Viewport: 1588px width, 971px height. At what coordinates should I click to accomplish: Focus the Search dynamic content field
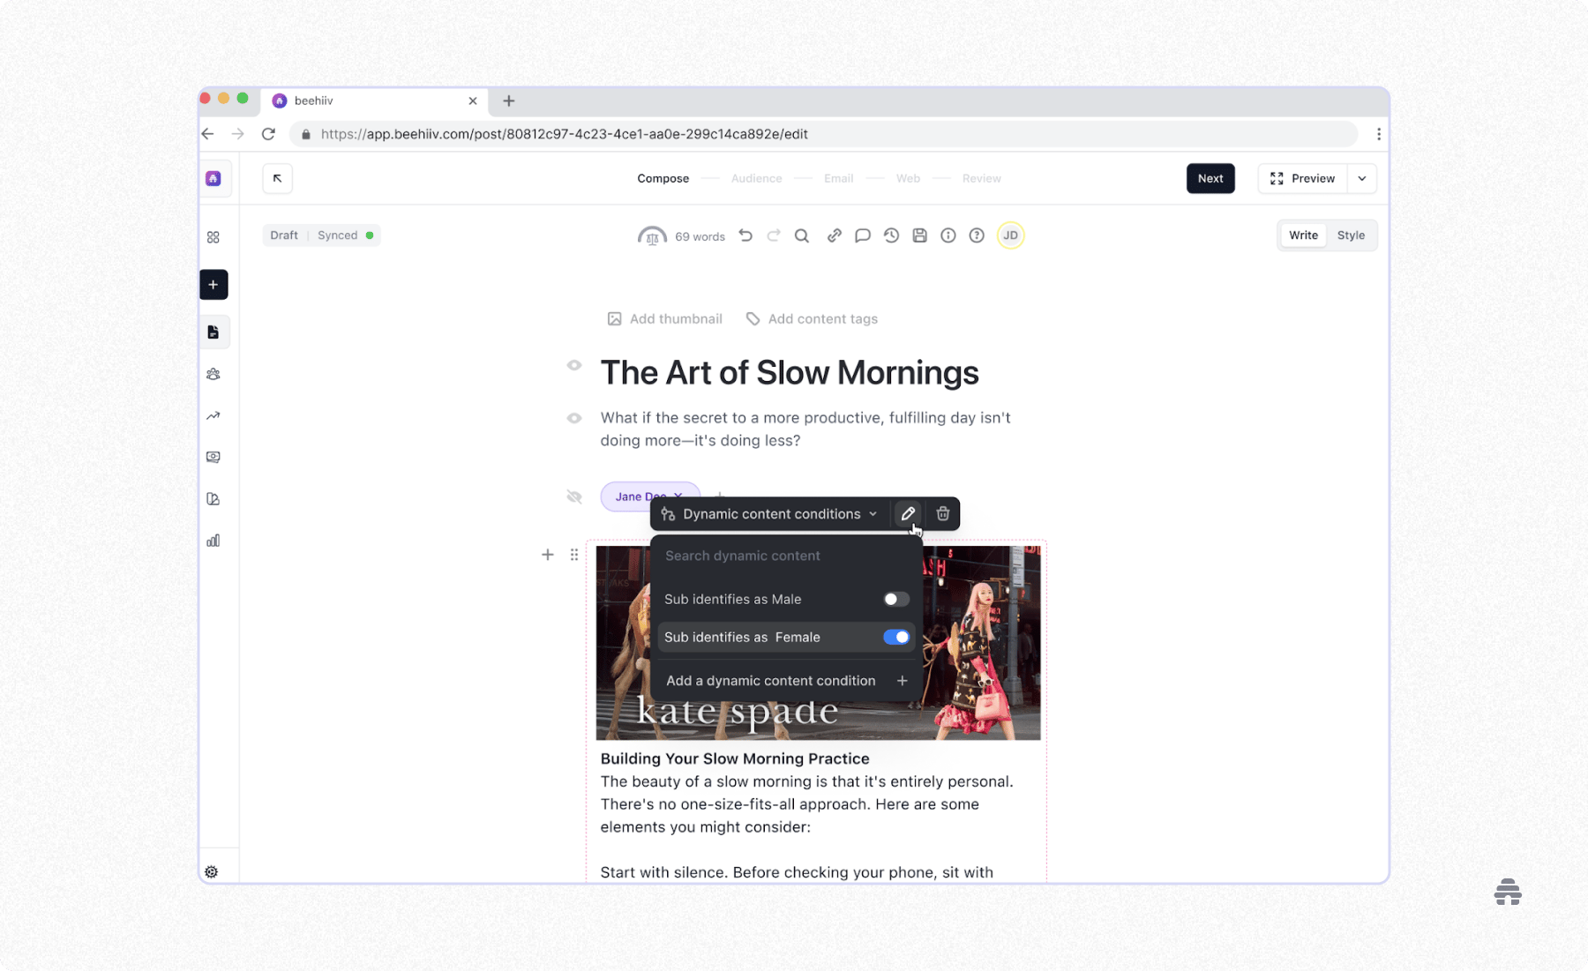(x=786, y=556)
